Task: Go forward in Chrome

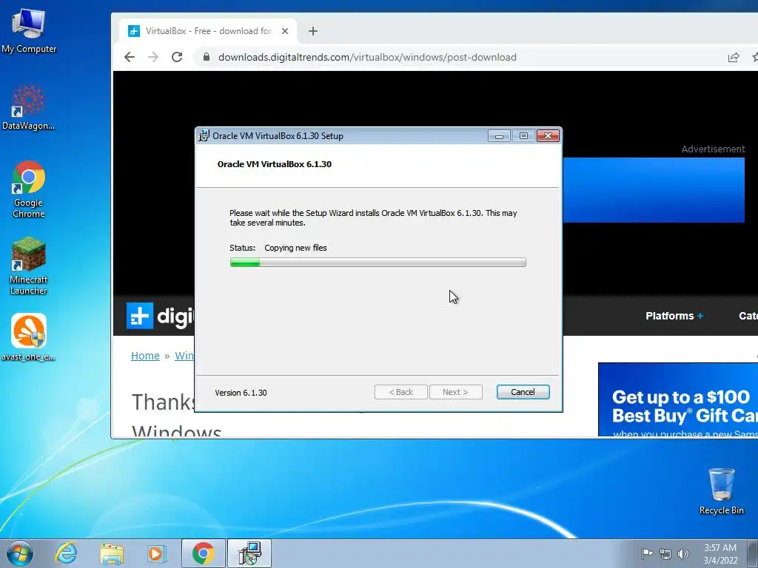Action: click(x=153, y=57)
